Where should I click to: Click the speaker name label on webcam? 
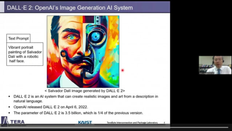[207, 73]
